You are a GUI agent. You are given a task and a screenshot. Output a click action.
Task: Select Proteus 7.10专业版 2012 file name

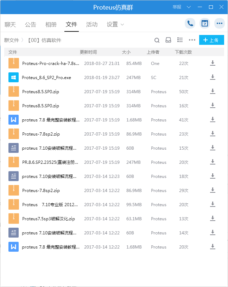coord(50,205)
